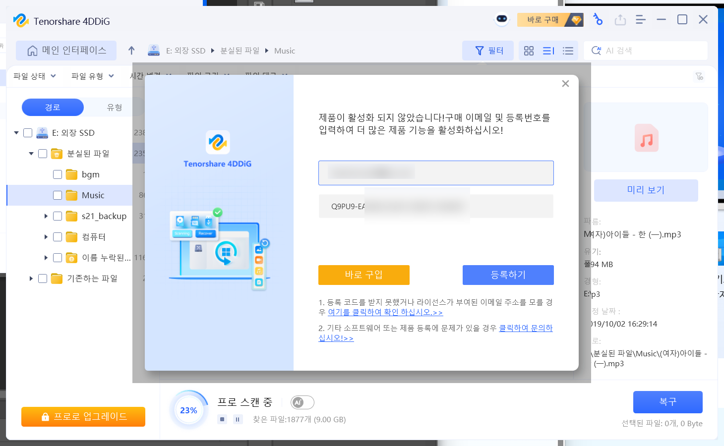Viewport: 724px width, 446px height.
Task: Open the share/export icon in title bar
Action: (x=620, y=20)
